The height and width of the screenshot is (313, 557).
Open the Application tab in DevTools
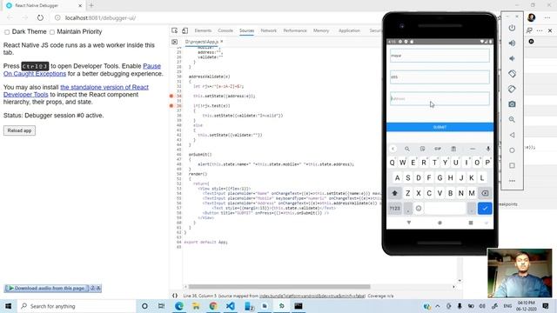click(349, 31)
